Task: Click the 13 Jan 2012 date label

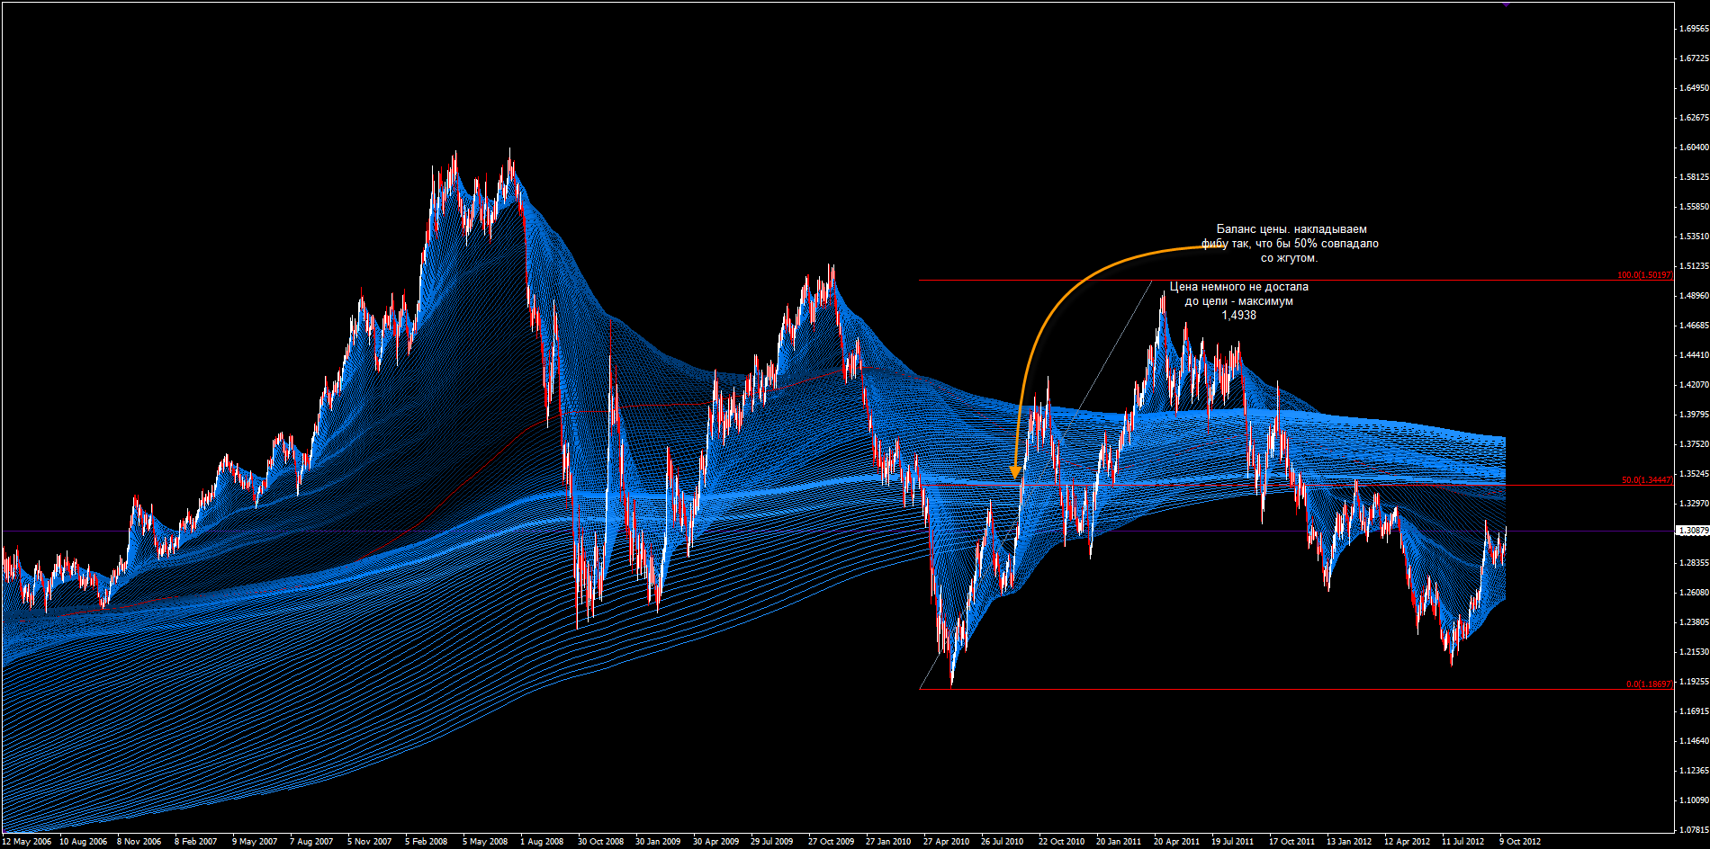Action: pos(1349,842)
